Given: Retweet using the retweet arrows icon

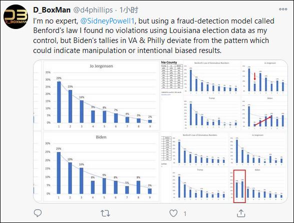Looking at the screenshot, I should click(105, 213).
